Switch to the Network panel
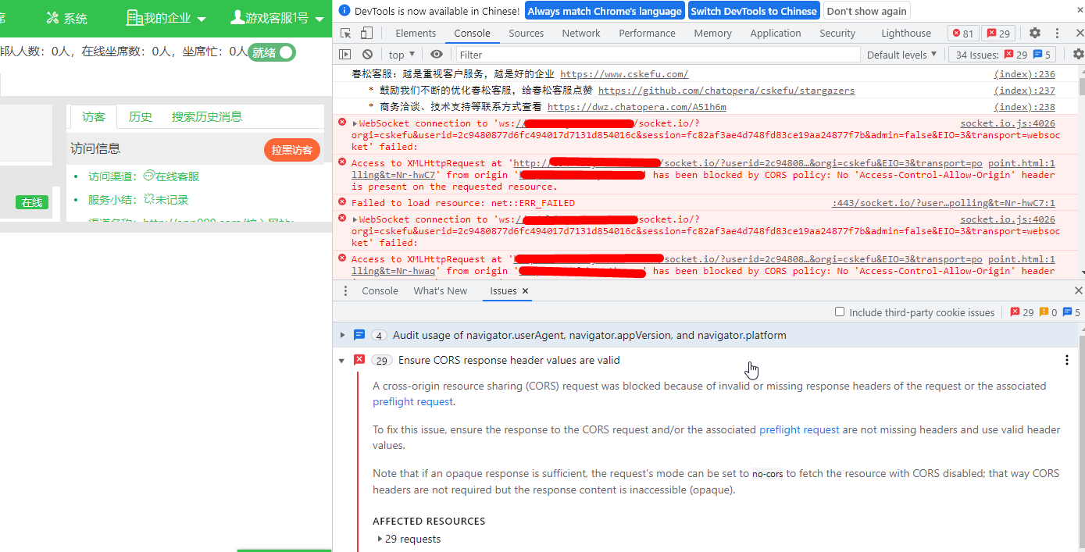 tap(581, 33)
